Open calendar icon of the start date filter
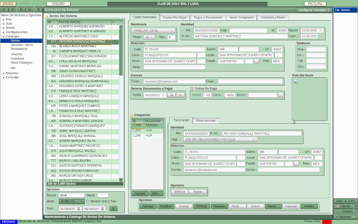Image resolution: width=358 pixels, height=224 pixels. [78, 209]
